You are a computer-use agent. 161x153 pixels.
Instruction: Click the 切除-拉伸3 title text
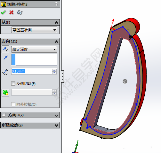17,4
